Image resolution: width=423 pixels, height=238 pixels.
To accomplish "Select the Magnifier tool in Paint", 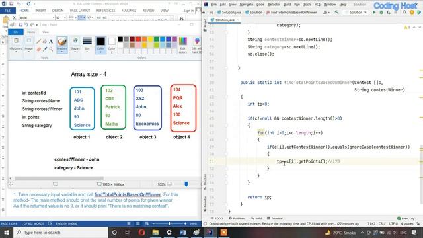I will tap(51, 49).
